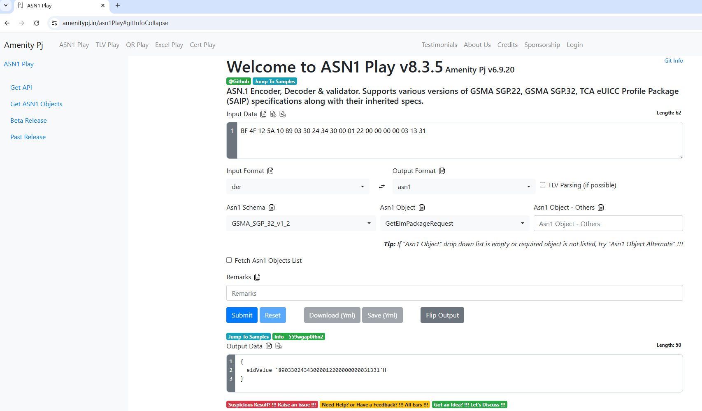
Task: Copy Input Data using its copy icon
Action: (x=263, y=114)
